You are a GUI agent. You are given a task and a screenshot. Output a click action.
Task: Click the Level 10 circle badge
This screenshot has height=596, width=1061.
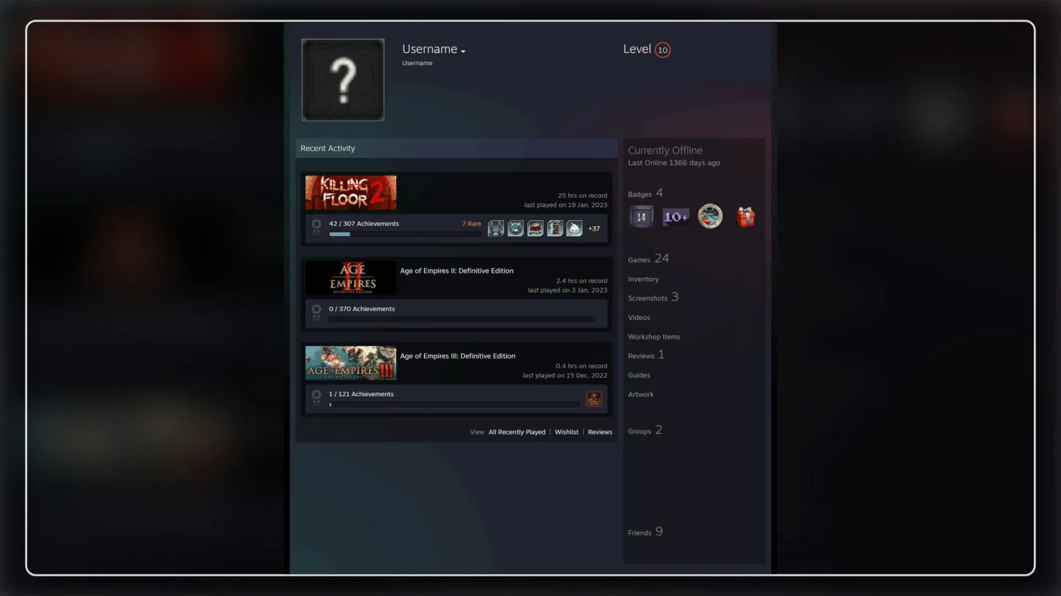click(663, 50)
